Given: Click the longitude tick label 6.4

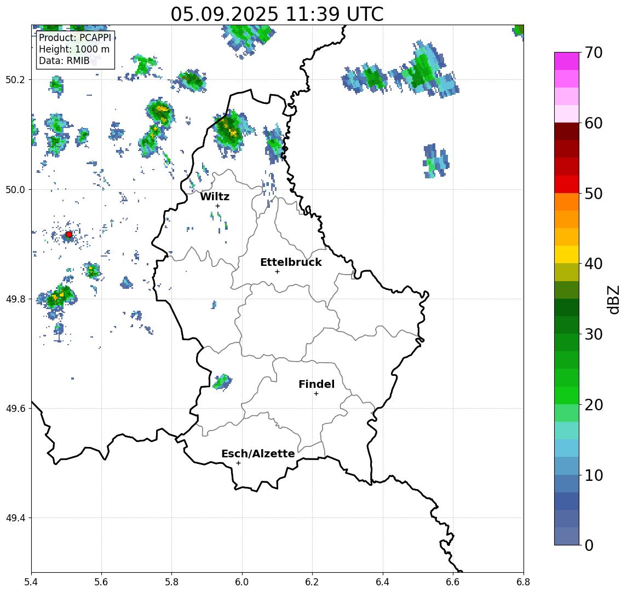Looking at the screenshot, I should (383, 582).
